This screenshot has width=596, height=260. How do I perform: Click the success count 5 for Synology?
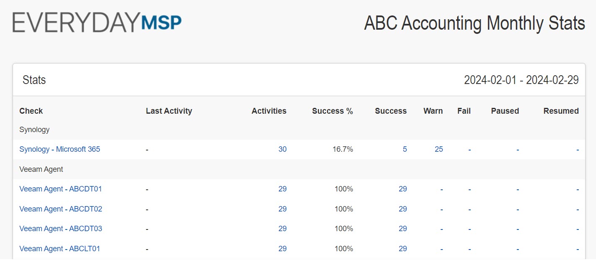(x=404, y=149)
